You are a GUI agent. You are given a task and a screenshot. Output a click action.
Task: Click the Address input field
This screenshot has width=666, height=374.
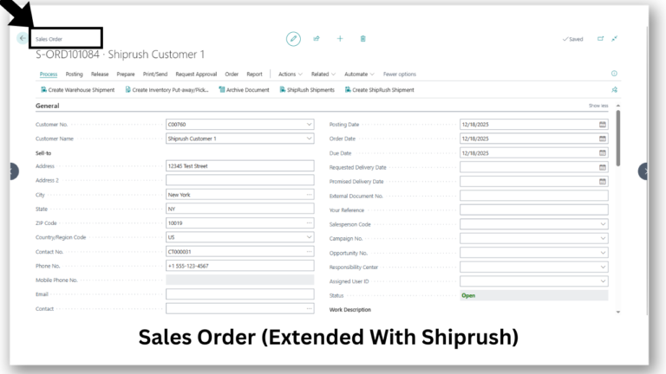[x=240, y=166]
